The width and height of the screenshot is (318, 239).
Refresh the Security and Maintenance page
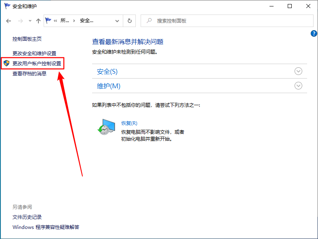point(129,21)
